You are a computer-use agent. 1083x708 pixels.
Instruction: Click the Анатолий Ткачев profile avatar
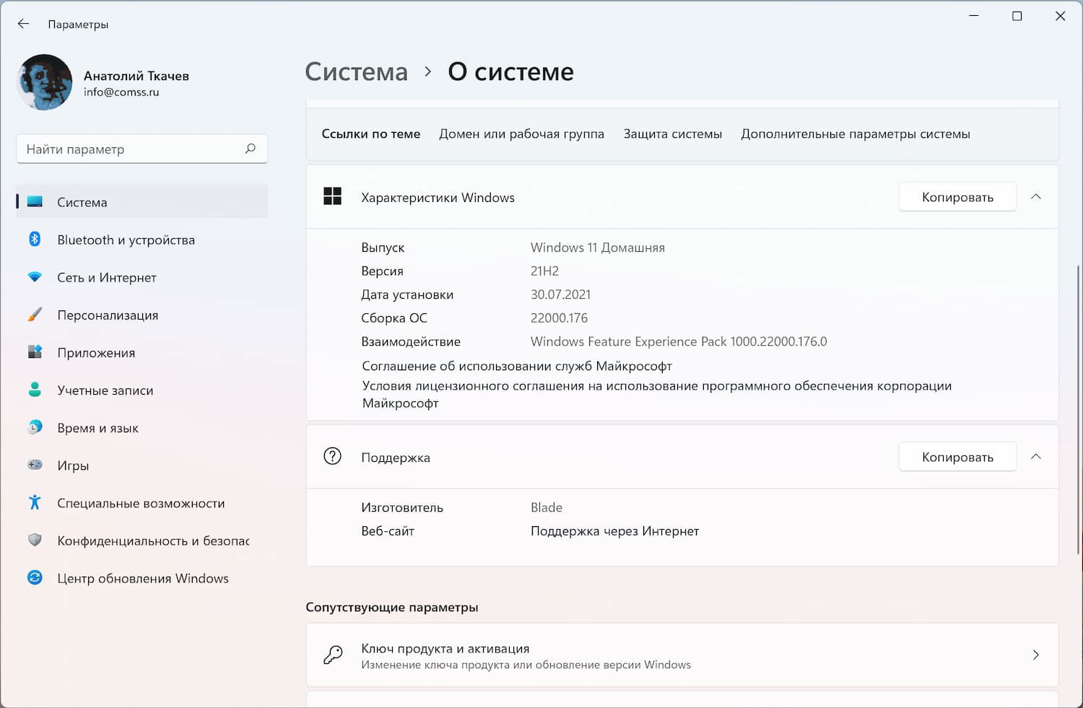(x=44, y=82)
